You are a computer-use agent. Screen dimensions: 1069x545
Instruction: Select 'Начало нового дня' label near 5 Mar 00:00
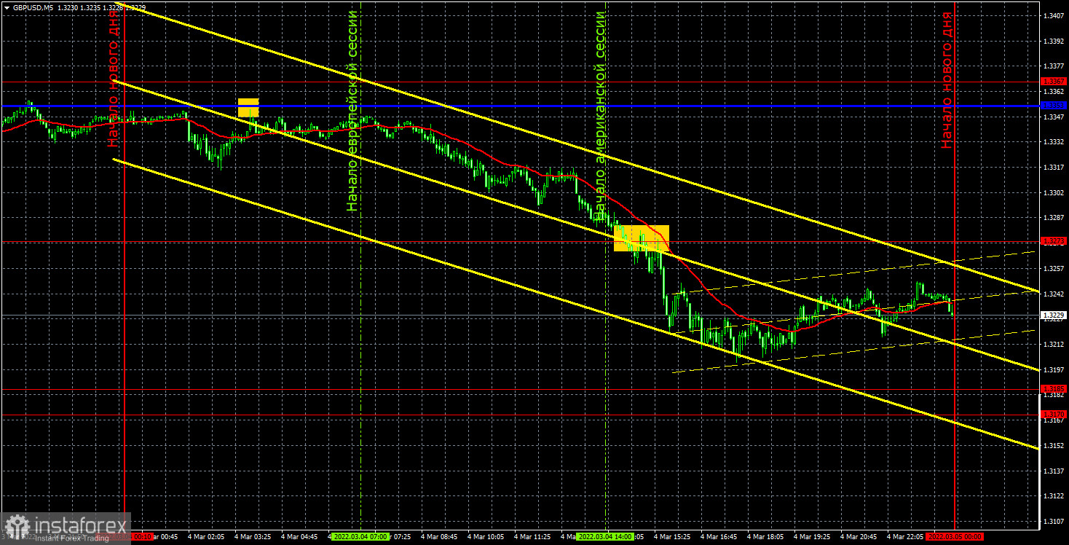(x=947, y=79)
